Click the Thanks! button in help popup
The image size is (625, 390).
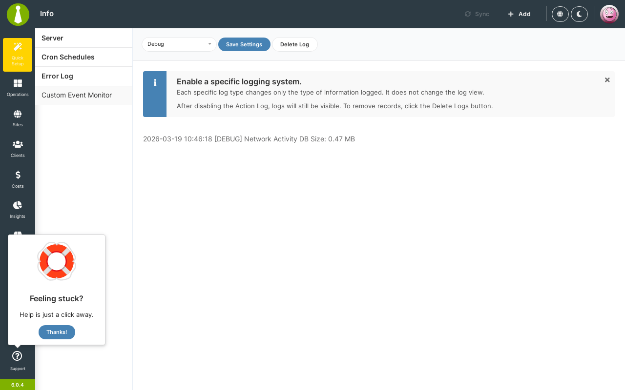point(57,332)
